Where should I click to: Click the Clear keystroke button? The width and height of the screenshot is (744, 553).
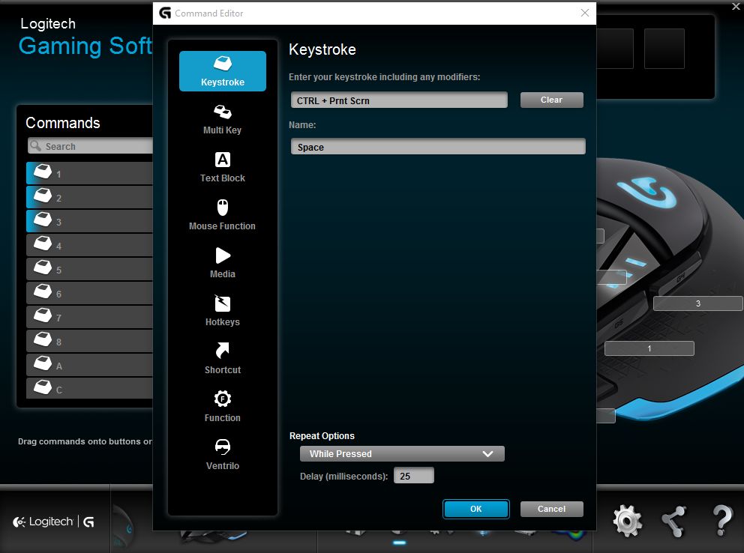coord(551,100)
